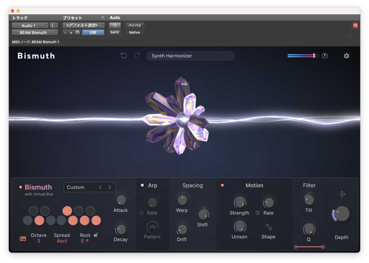Click the プリセット header label
The width and height of the screenshot is (369, 263).
(72, 18)
